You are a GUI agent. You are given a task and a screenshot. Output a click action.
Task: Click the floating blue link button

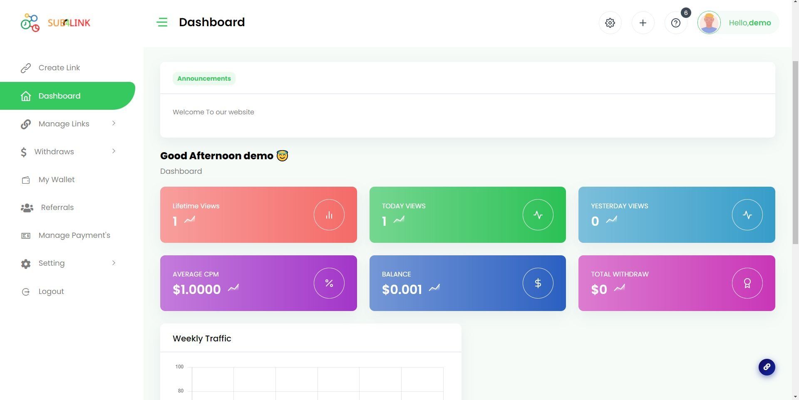(x=767, y=367)
